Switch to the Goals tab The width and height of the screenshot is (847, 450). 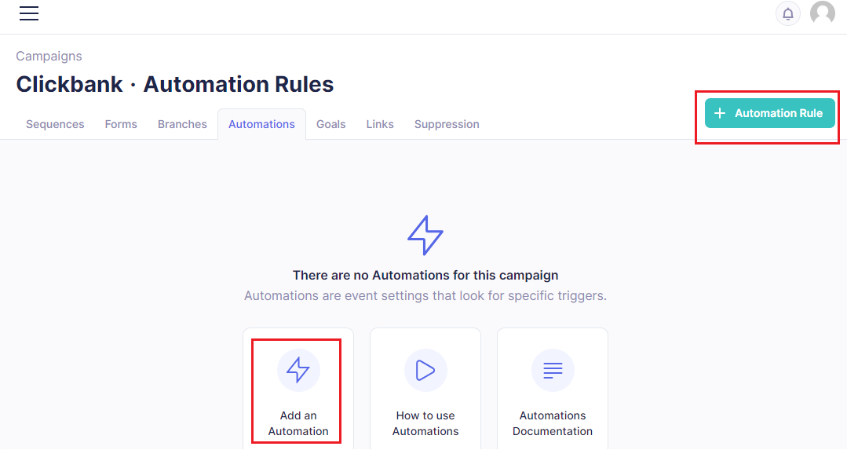[x=330, y=124]
